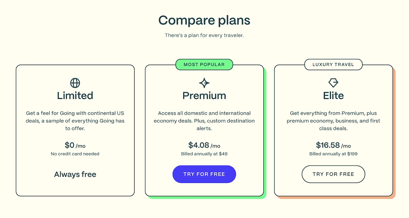This screenshot has width=409, height=218.
Task: Click the $16.58 /mo price on Elite
Action: pyautogui.click(x=333, y=145)
